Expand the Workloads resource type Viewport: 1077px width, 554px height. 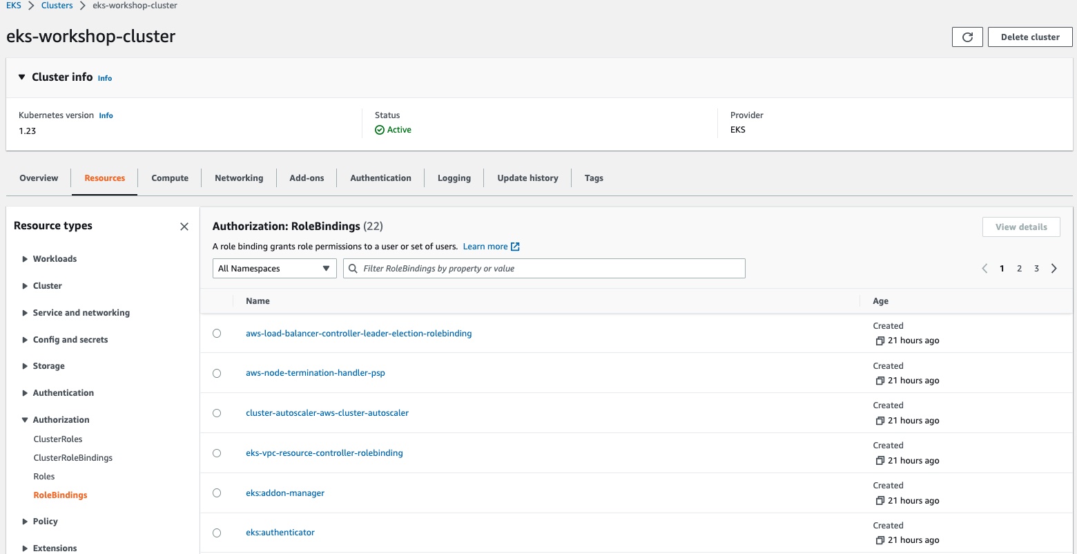26,259
